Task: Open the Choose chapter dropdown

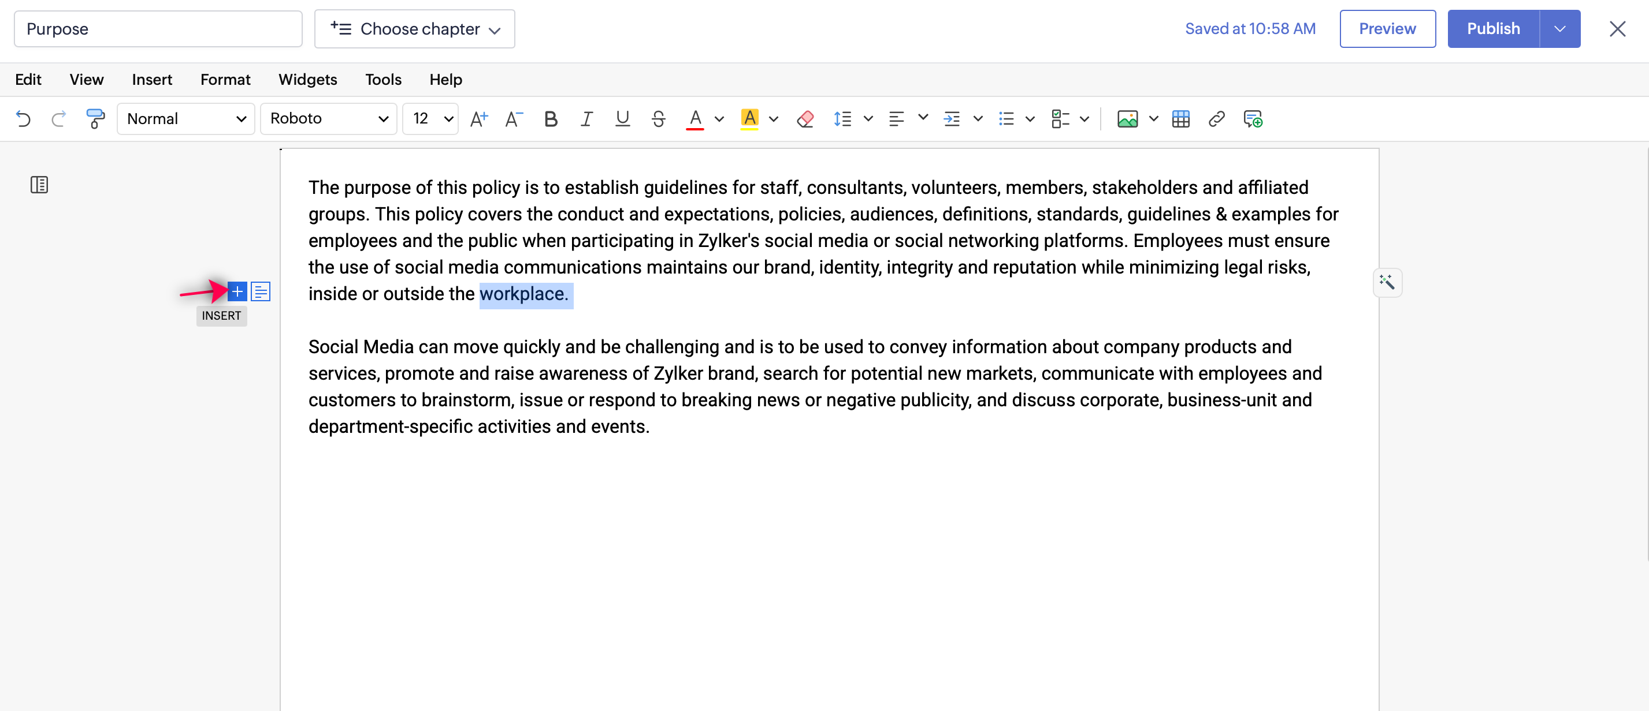Action: click(x=414, y=29)
